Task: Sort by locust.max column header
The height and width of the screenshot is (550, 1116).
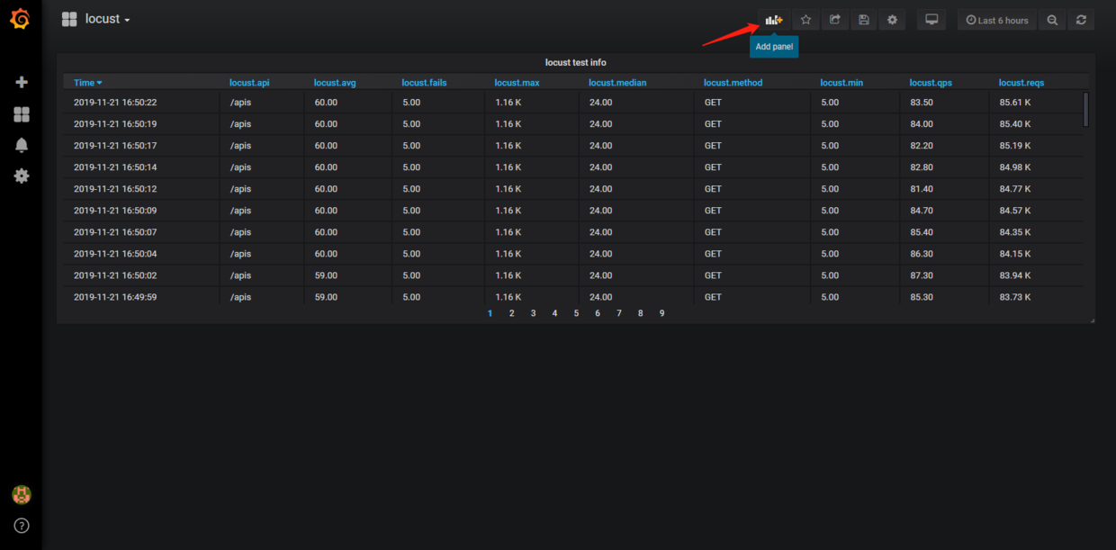Action: coord(517,83)
